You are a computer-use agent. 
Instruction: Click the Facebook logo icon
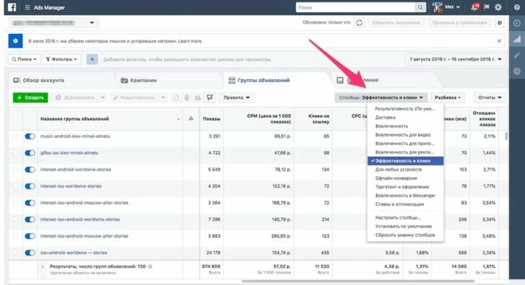(12, 7)
